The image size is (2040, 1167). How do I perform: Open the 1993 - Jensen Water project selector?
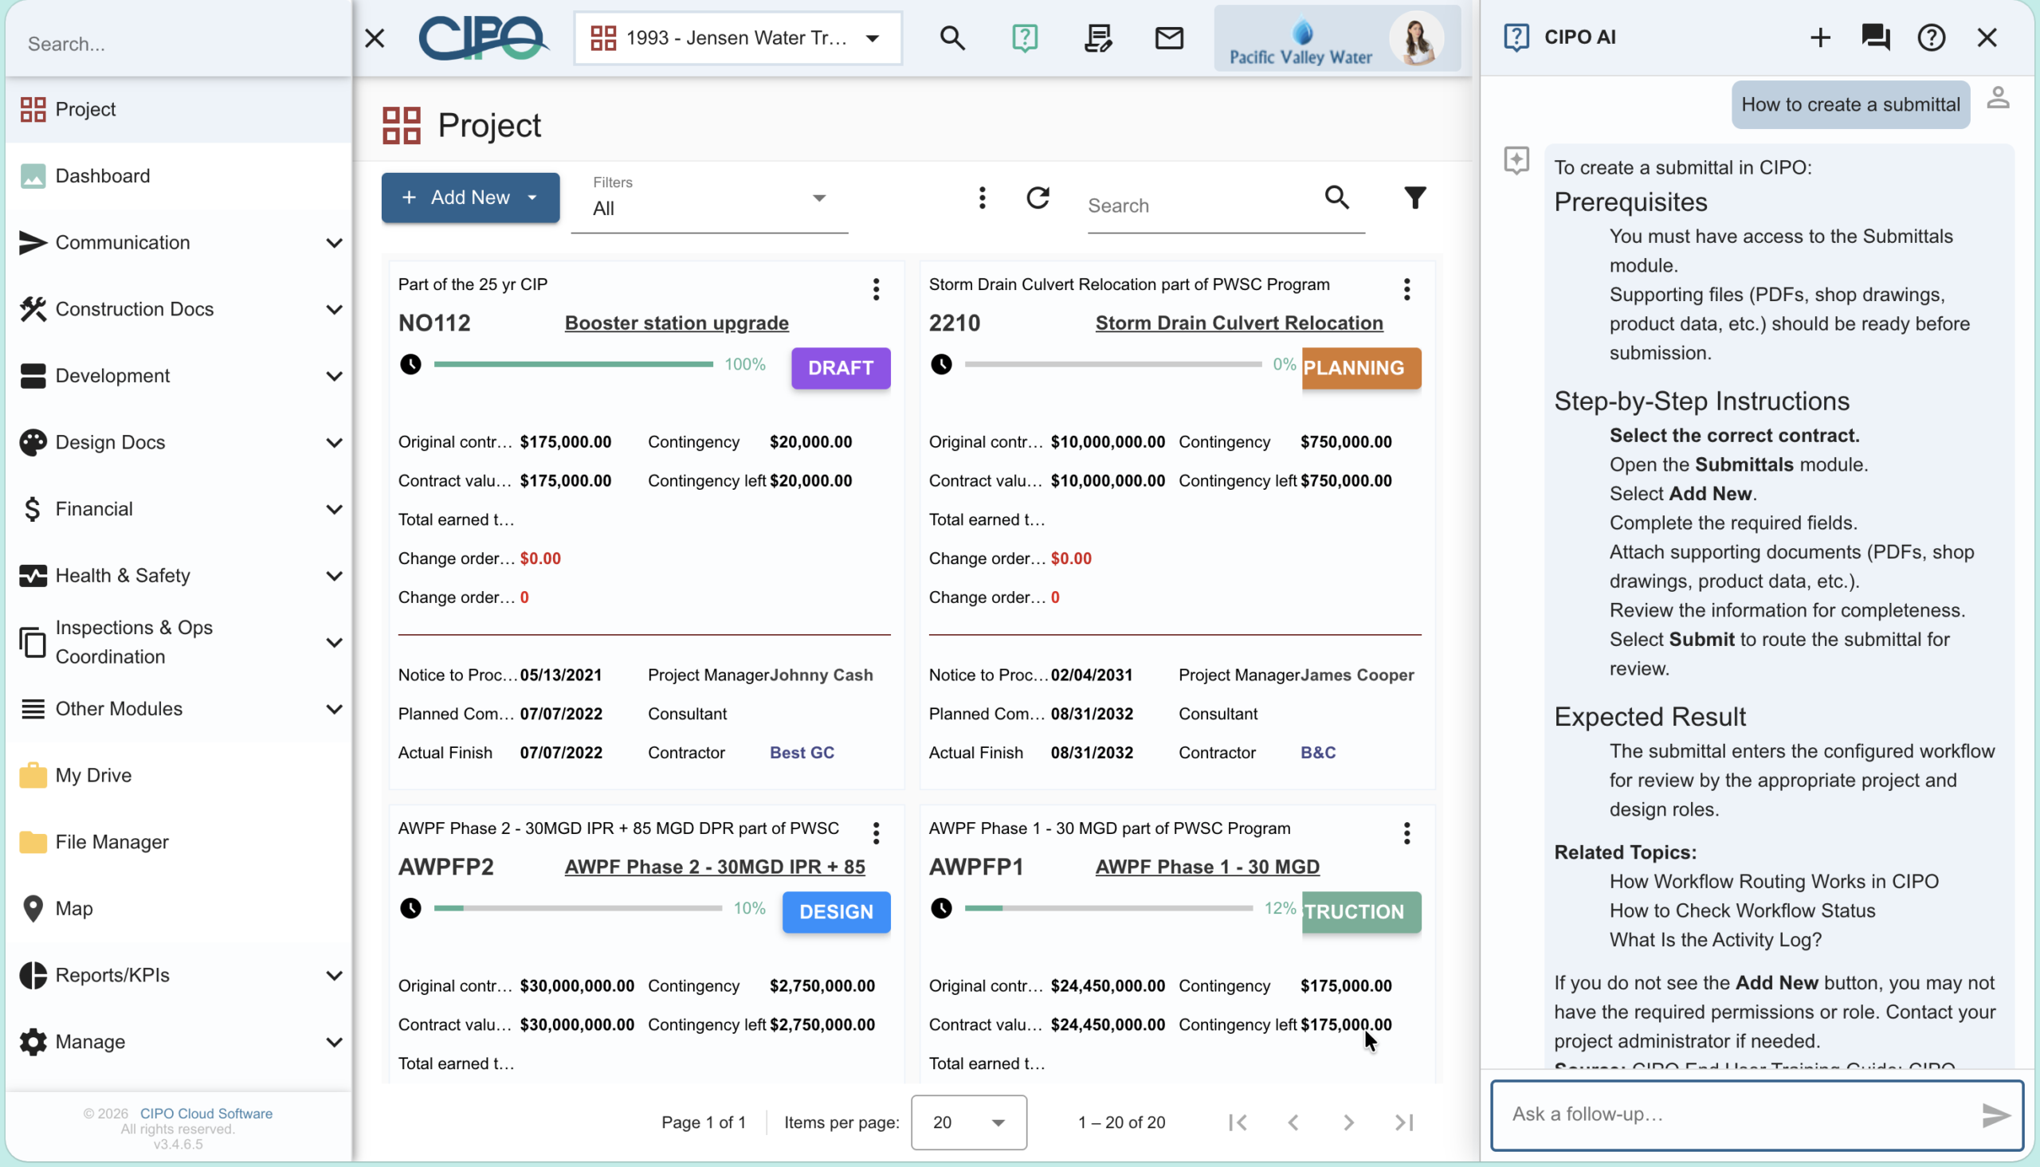click(737, 37)
